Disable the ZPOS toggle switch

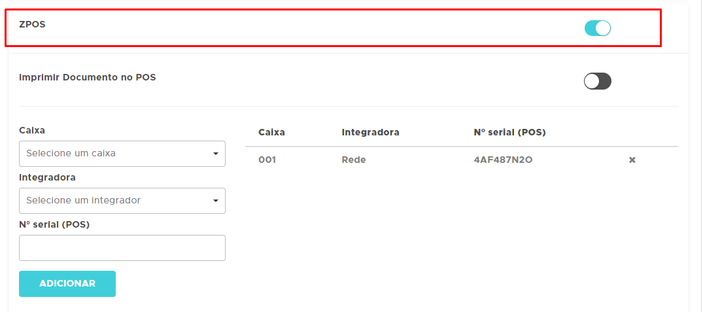tap(597, 28)
